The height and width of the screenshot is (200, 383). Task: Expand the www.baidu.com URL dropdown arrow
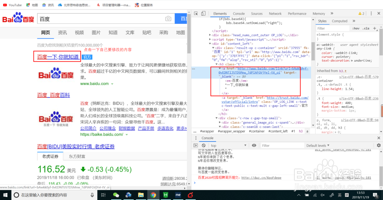(112, 84)
